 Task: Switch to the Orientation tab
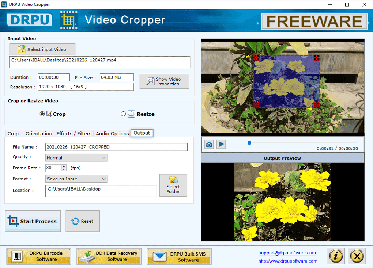click(x=39, y=134)
